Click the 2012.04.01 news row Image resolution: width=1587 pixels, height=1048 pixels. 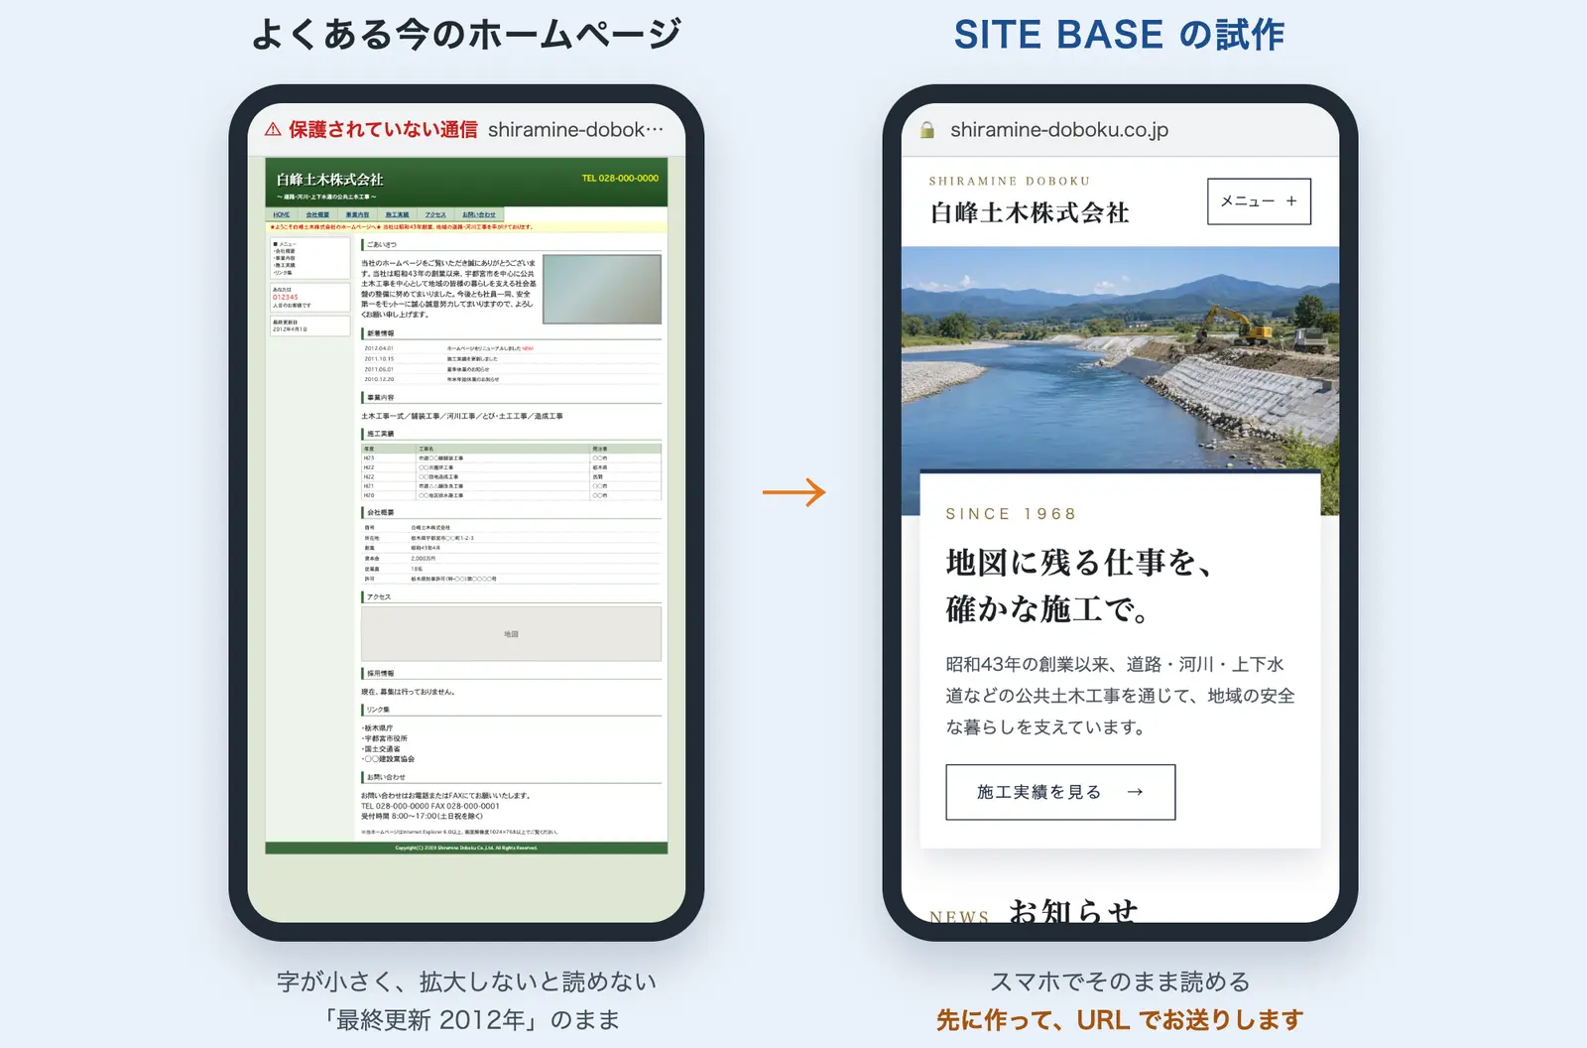pyautogui.click(x=511, y=348)
